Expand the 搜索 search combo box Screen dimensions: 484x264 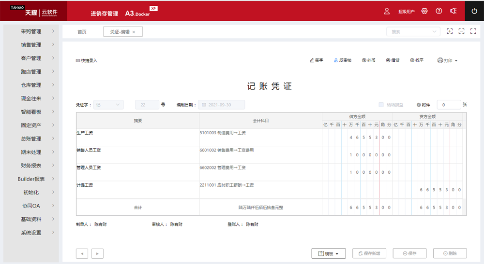(x=413, y=31)
